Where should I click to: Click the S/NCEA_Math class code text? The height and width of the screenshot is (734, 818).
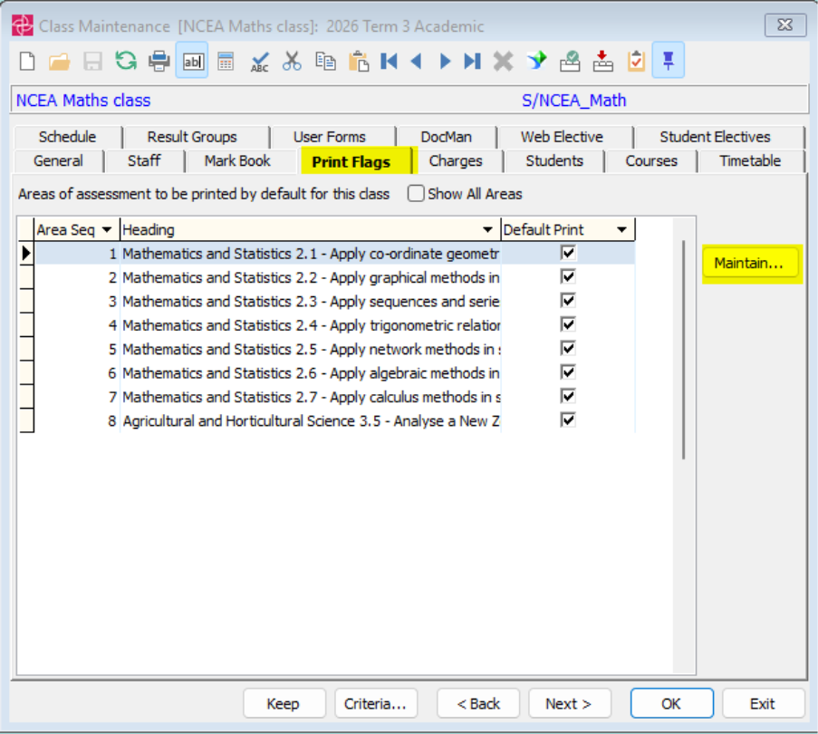(x=573, y=101)
